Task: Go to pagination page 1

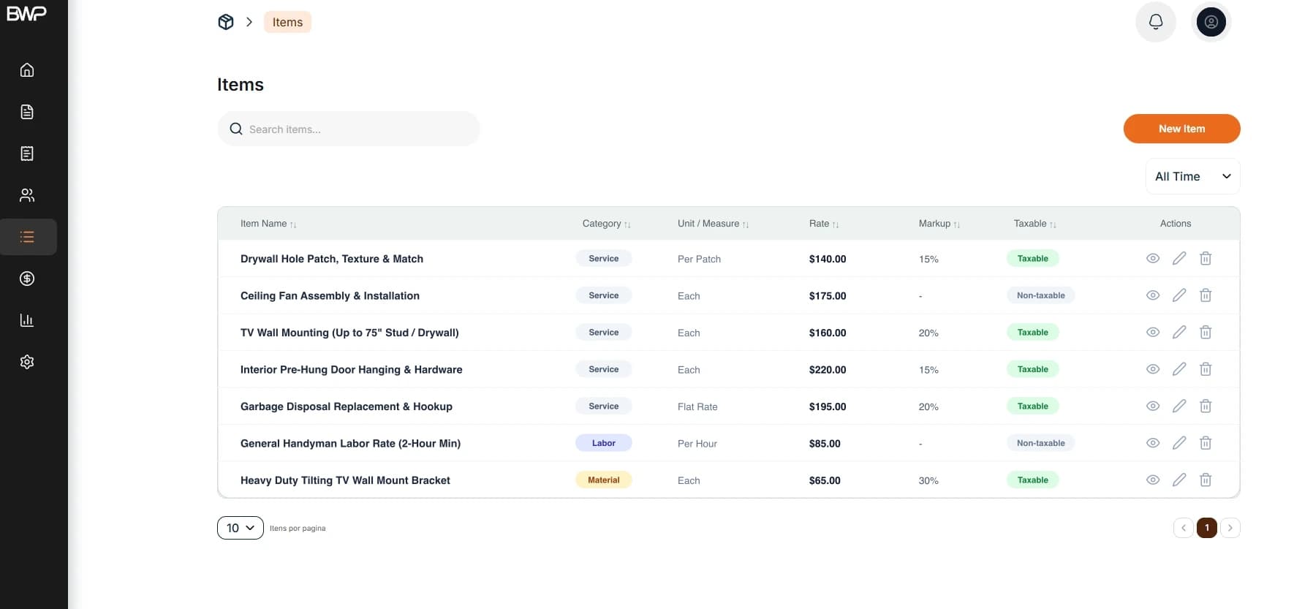Action: [1207, 528]
